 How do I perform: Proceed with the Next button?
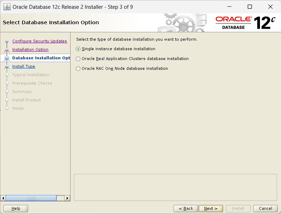tap(211, 208)
